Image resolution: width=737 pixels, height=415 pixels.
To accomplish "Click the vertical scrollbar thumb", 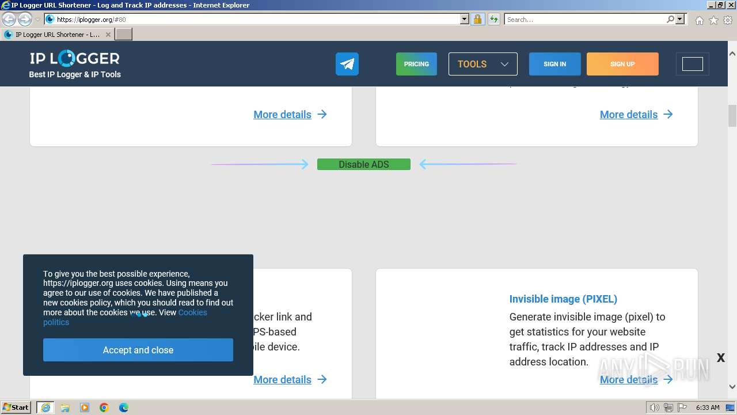I will [x=732, y=116].
